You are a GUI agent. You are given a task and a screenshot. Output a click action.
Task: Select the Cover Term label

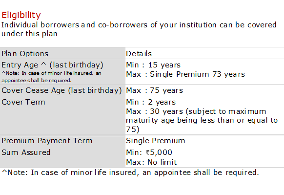pyautogui.click(x=23, y=102)
